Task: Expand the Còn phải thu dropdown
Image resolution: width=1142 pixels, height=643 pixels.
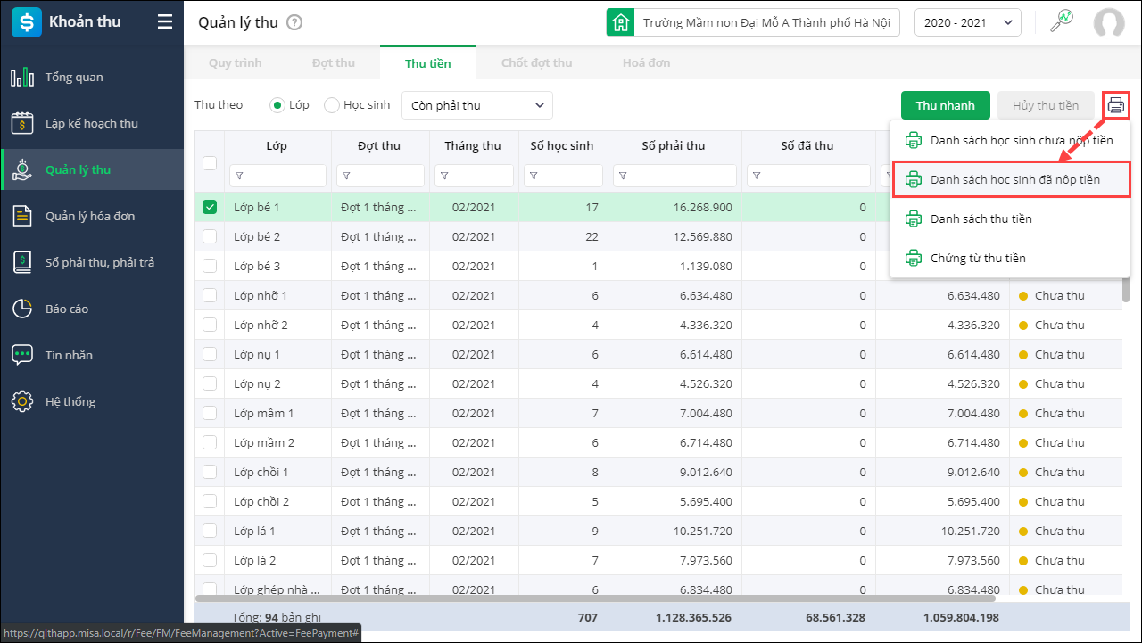Action: click(477, 105)
